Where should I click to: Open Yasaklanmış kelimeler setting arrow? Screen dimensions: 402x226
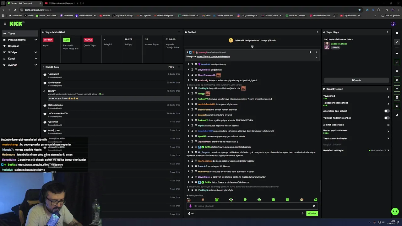click(388, 138)
